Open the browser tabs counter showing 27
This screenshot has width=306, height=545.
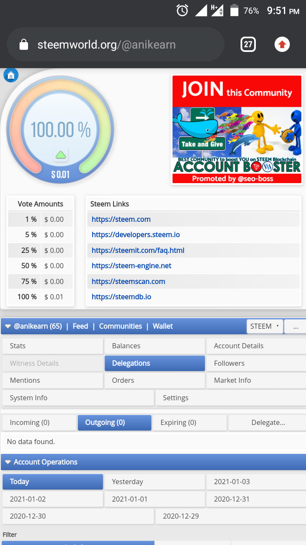tap(248, 44)
